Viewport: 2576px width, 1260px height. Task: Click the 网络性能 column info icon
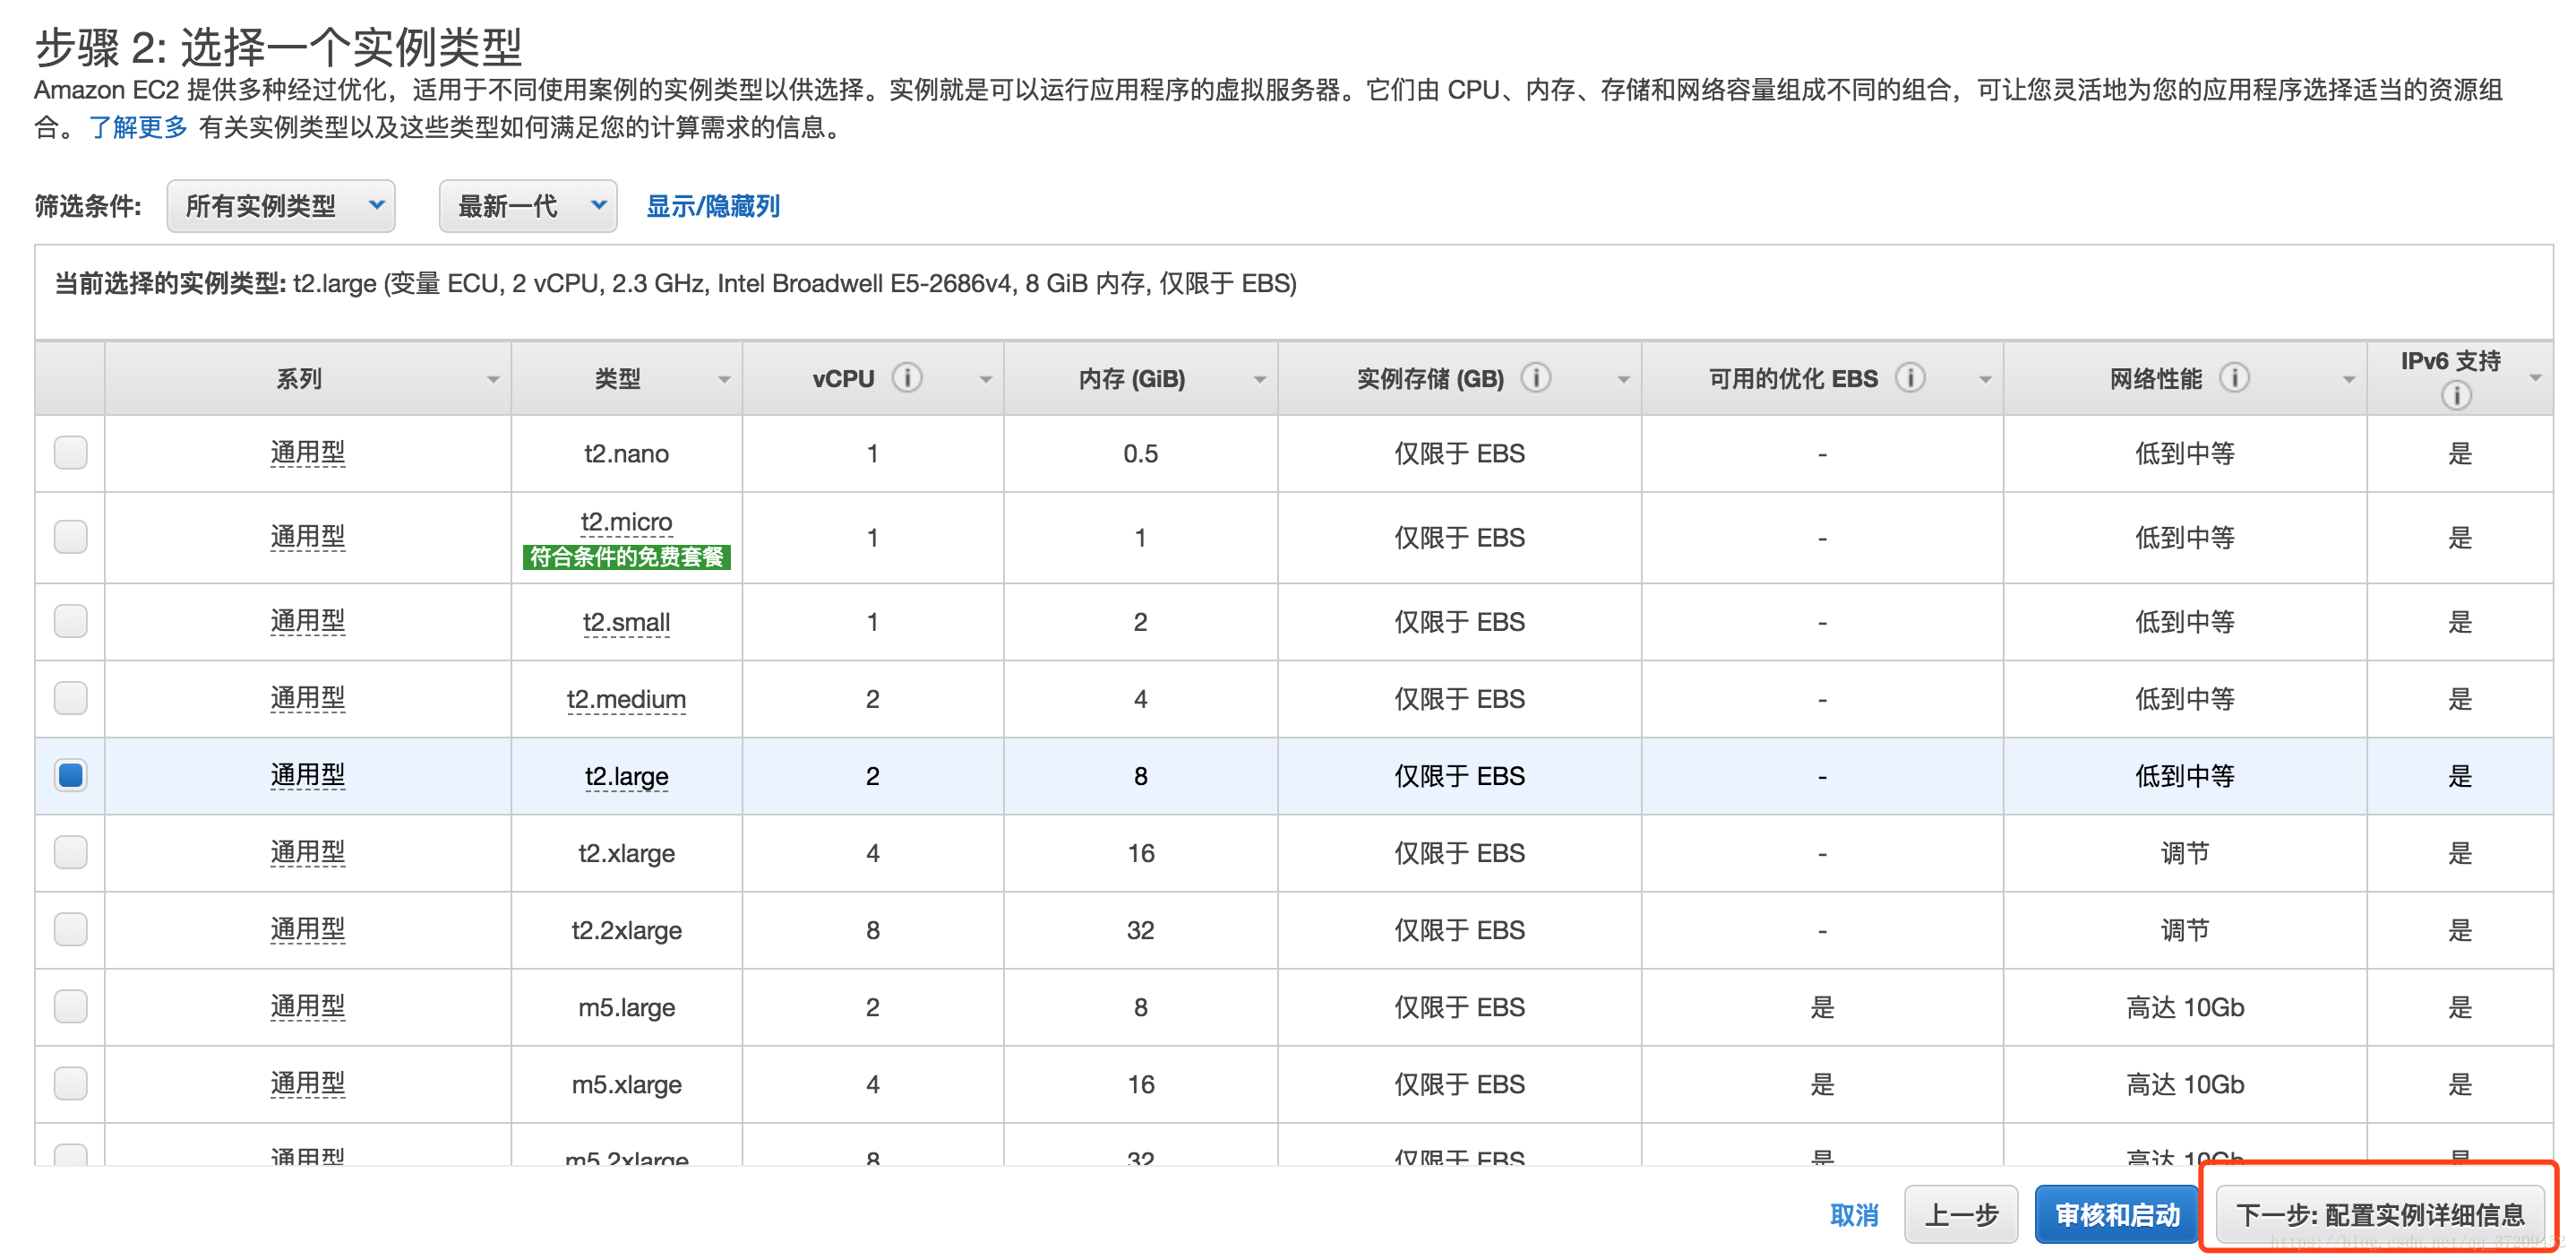(x=2234, y=377)
